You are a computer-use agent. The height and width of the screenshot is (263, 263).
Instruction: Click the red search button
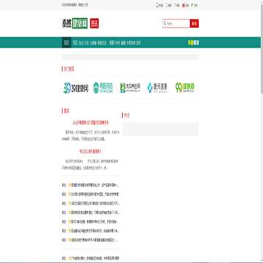[x=194, y=23]
